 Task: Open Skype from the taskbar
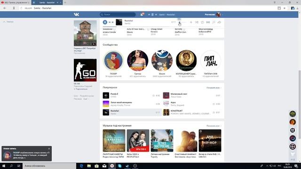click(119, 166)
